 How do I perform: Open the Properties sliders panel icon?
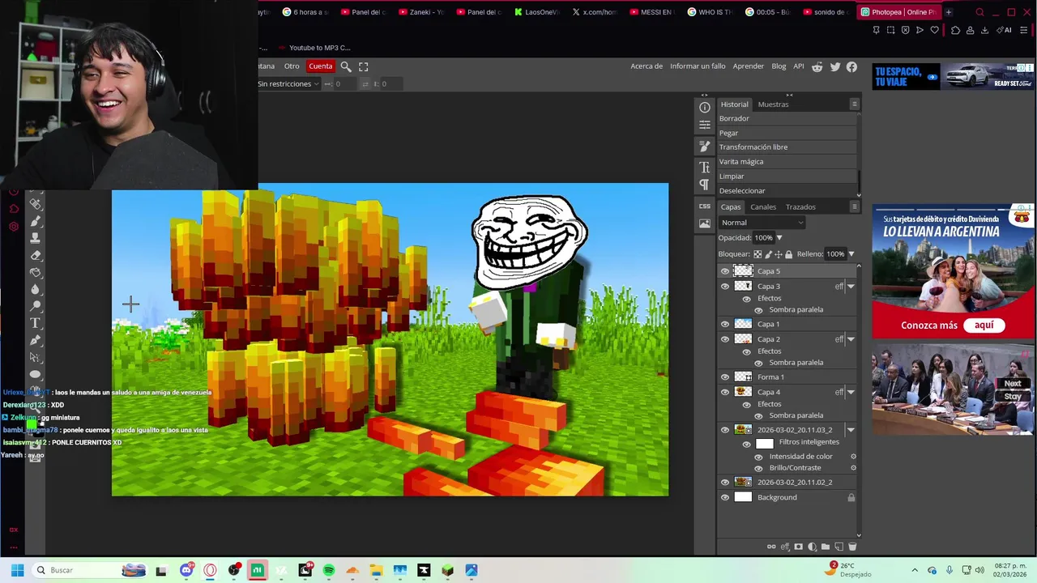tap(705, 125)
